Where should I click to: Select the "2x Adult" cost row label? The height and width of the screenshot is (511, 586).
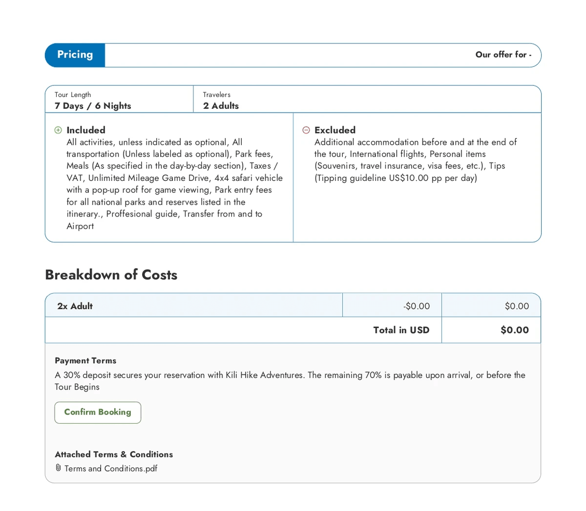coord(75,306)
